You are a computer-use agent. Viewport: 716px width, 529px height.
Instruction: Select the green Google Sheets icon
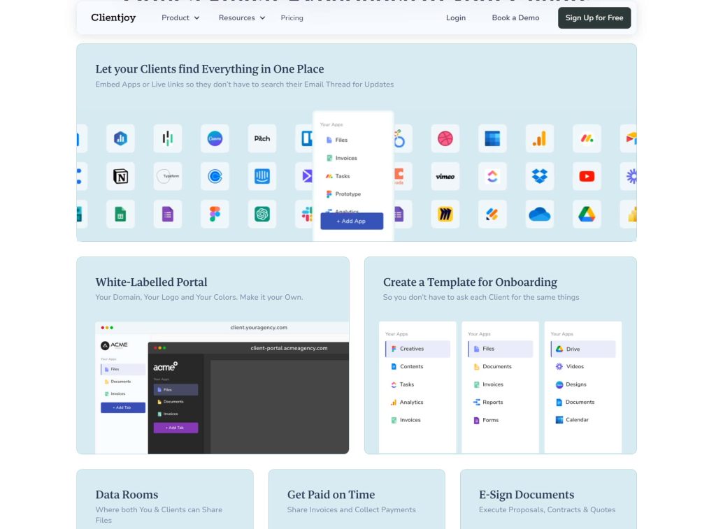click(x=120, y=214)
